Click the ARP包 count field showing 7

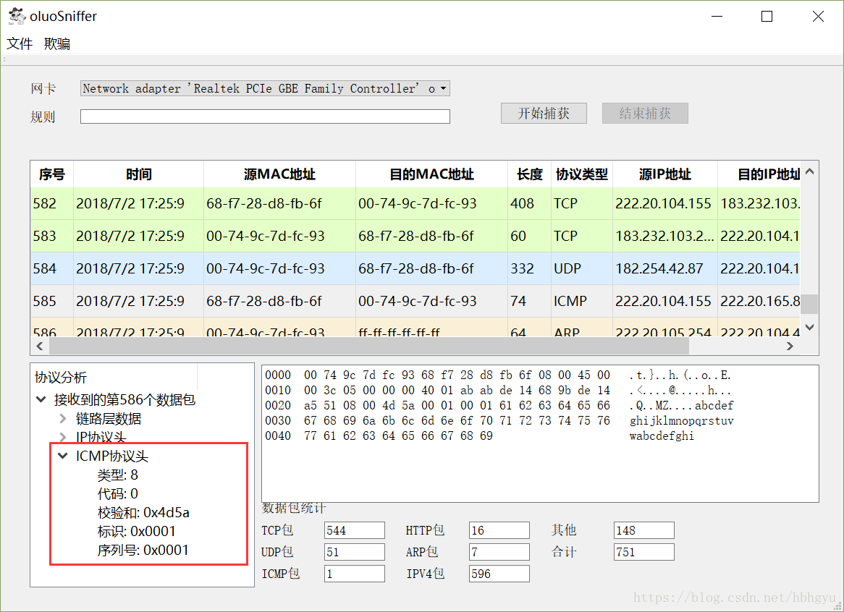pyautogui.click(x=499, y=552)
